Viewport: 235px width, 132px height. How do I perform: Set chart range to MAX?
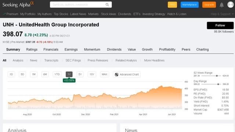tap(104, 74)
